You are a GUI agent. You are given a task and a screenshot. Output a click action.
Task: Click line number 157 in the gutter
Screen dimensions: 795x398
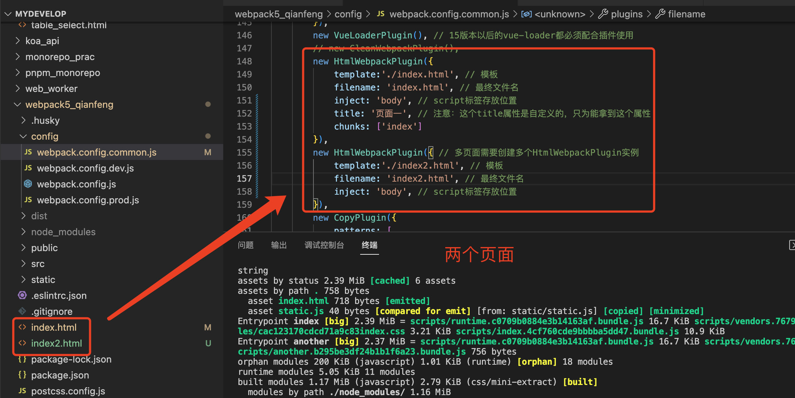[244, 179]
